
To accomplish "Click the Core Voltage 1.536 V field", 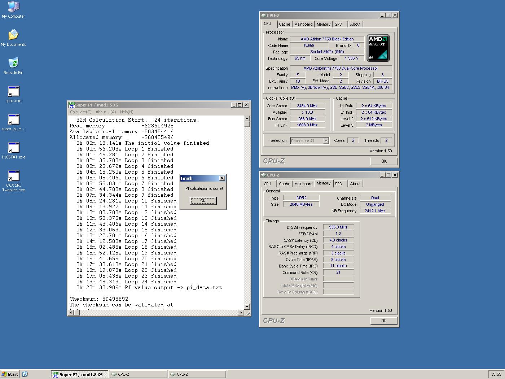I will coord(352,58).
